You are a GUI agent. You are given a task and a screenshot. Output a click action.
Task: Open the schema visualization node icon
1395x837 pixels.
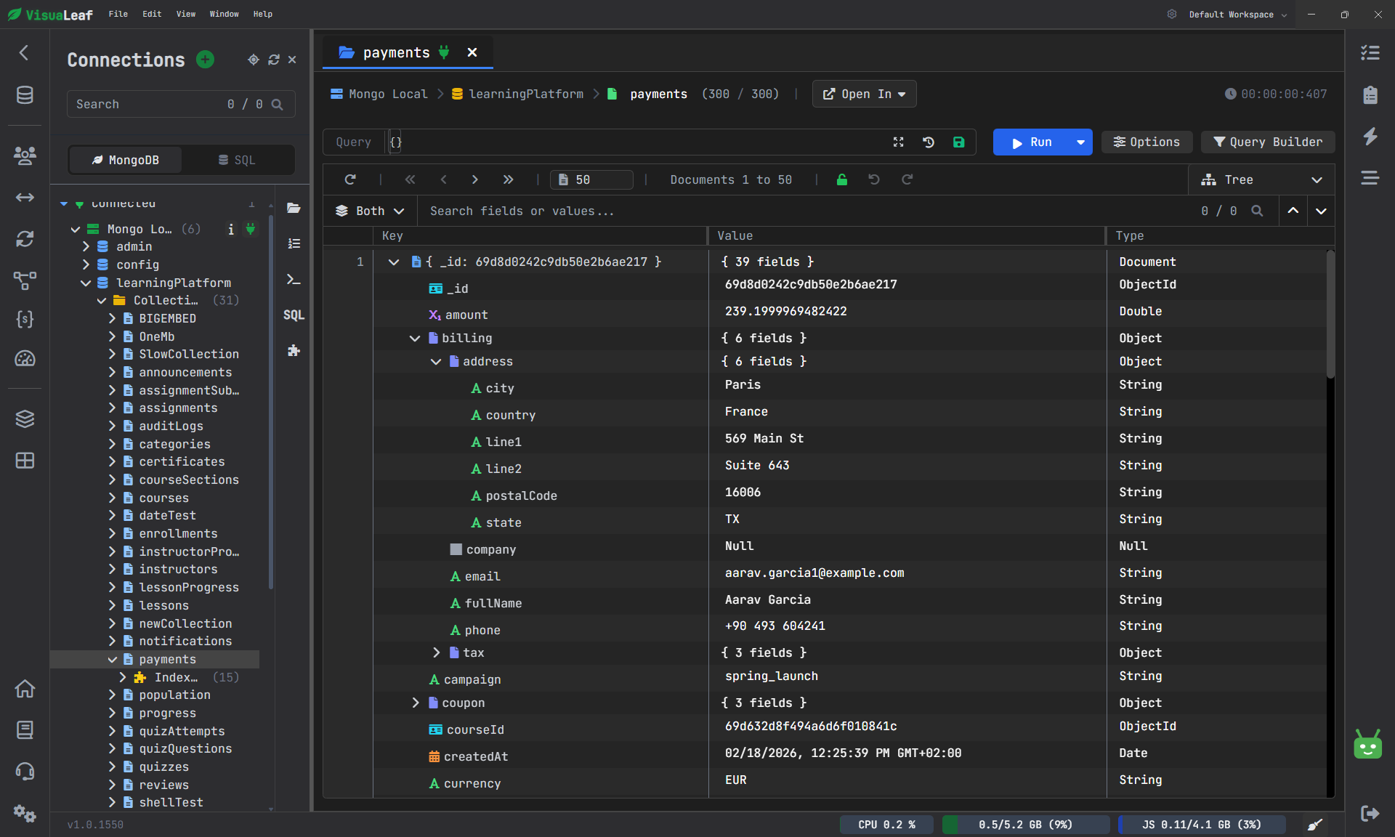(25, 281)
